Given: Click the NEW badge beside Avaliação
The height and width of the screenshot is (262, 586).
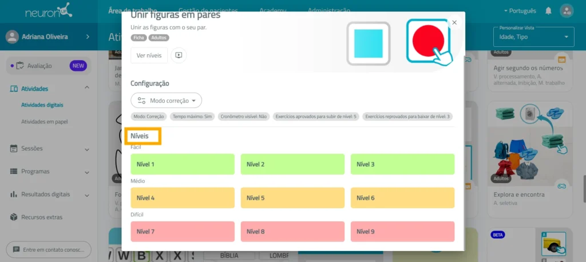Looking at the screenshot, I should [78, 66].
